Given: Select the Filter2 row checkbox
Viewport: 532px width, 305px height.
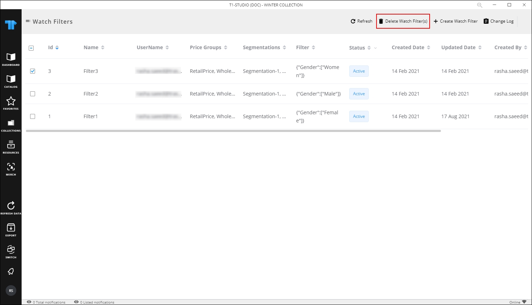Looking at the screenshot, I should click(x=33, y=94).
